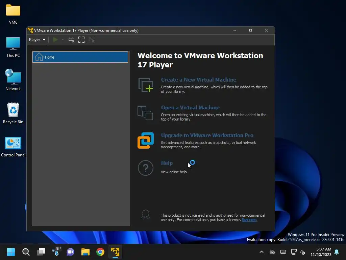Open File Explorer from taskbar
The width and height of the screenshot is (346, 260).
(x=85, y=252)
